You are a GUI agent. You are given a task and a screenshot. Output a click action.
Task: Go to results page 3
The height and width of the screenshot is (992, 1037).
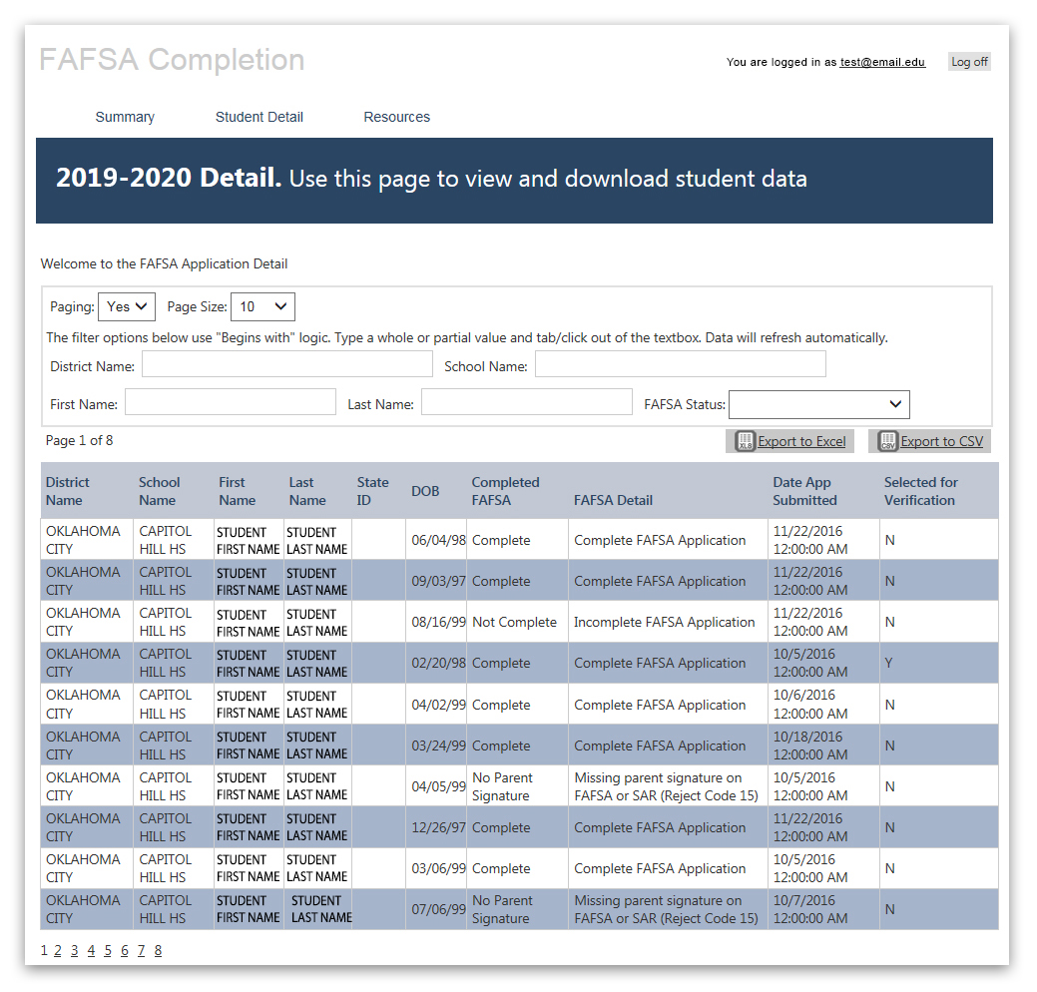point(74,950)
